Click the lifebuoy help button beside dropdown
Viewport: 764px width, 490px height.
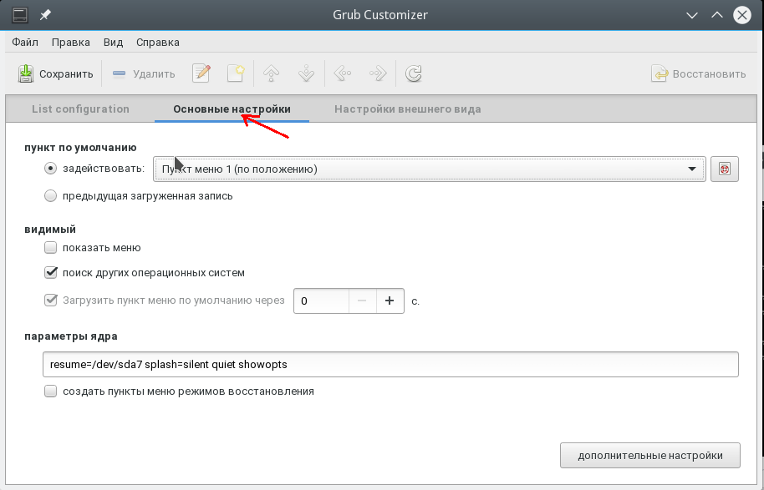(725, 169)
